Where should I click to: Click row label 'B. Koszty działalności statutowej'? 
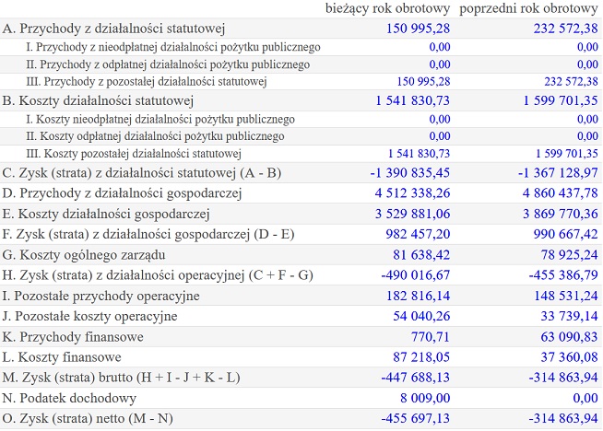click(98, 100)
